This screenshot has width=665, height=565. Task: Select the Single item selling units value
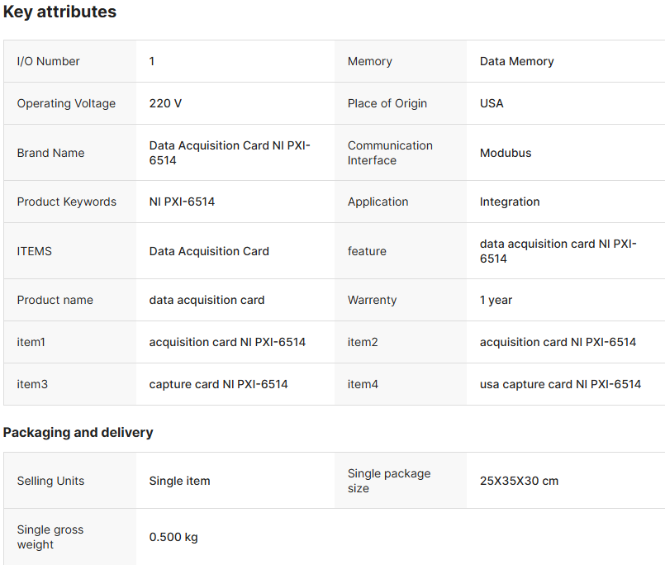(179, 481)
